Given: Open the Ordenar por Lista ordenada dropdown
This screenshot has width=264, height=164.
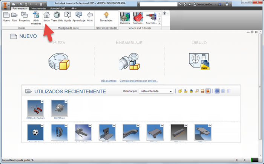Looking at the screenshot, I should [156, 91].
